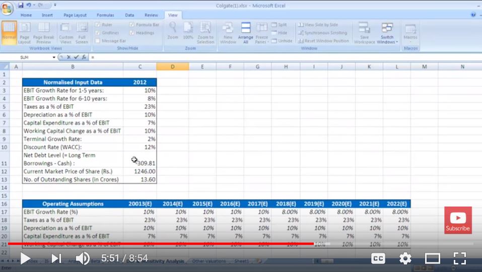Cancel formula entry with X button
This screenshot has width=482, height=272.
[68, 57]
